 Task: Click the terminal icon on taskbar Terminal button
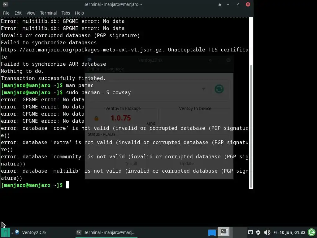pos(79,232)
